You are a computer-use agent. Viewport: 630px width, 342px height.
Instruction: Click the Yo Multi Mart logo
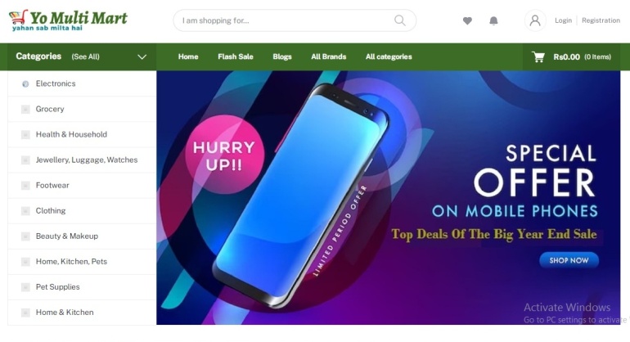68,20
